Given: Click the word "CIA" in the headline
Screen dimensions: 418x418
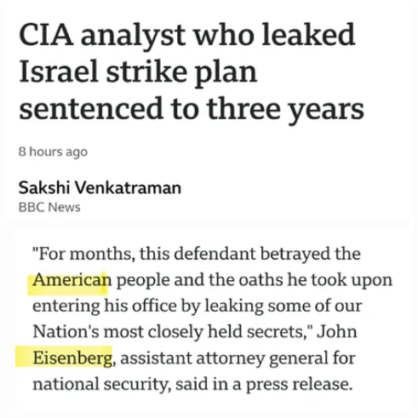Looking at the screenshot, I should (x=46, y=35).
